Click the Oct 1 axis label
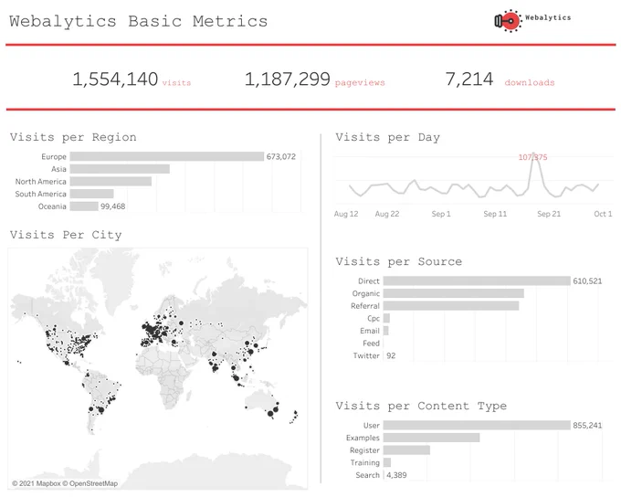 (603, 214)
